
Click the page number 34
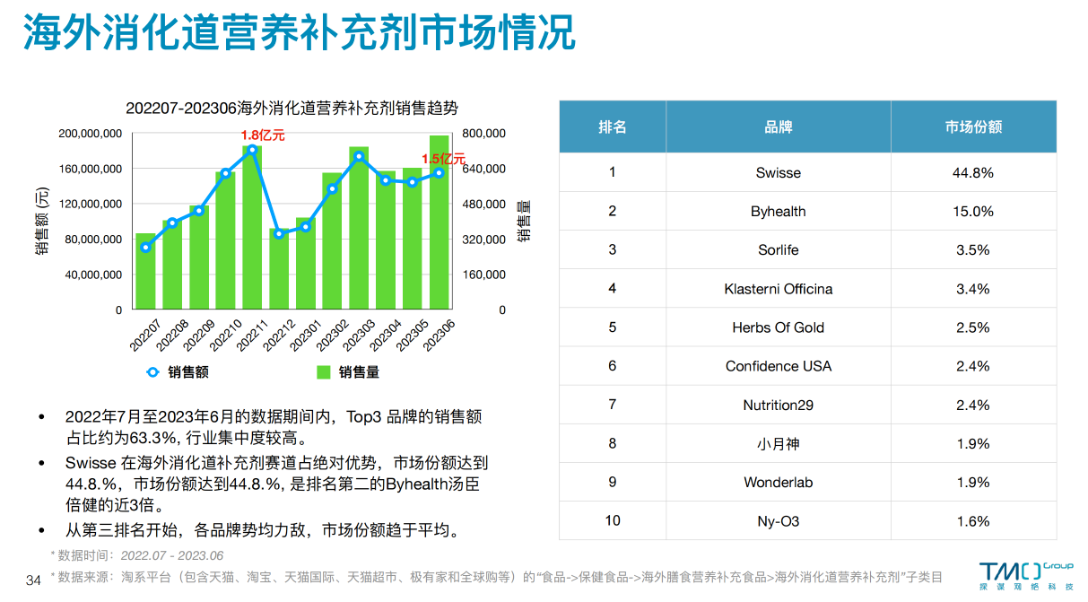point(33,580)
